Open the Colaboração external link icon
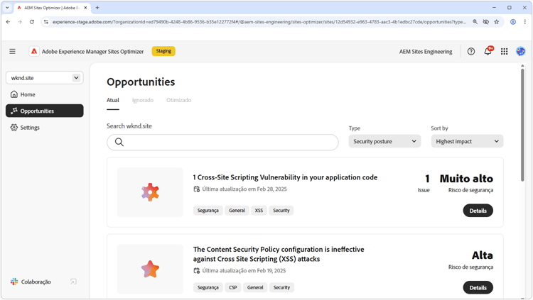Screen dimensions: 533x300 point(73,282)
